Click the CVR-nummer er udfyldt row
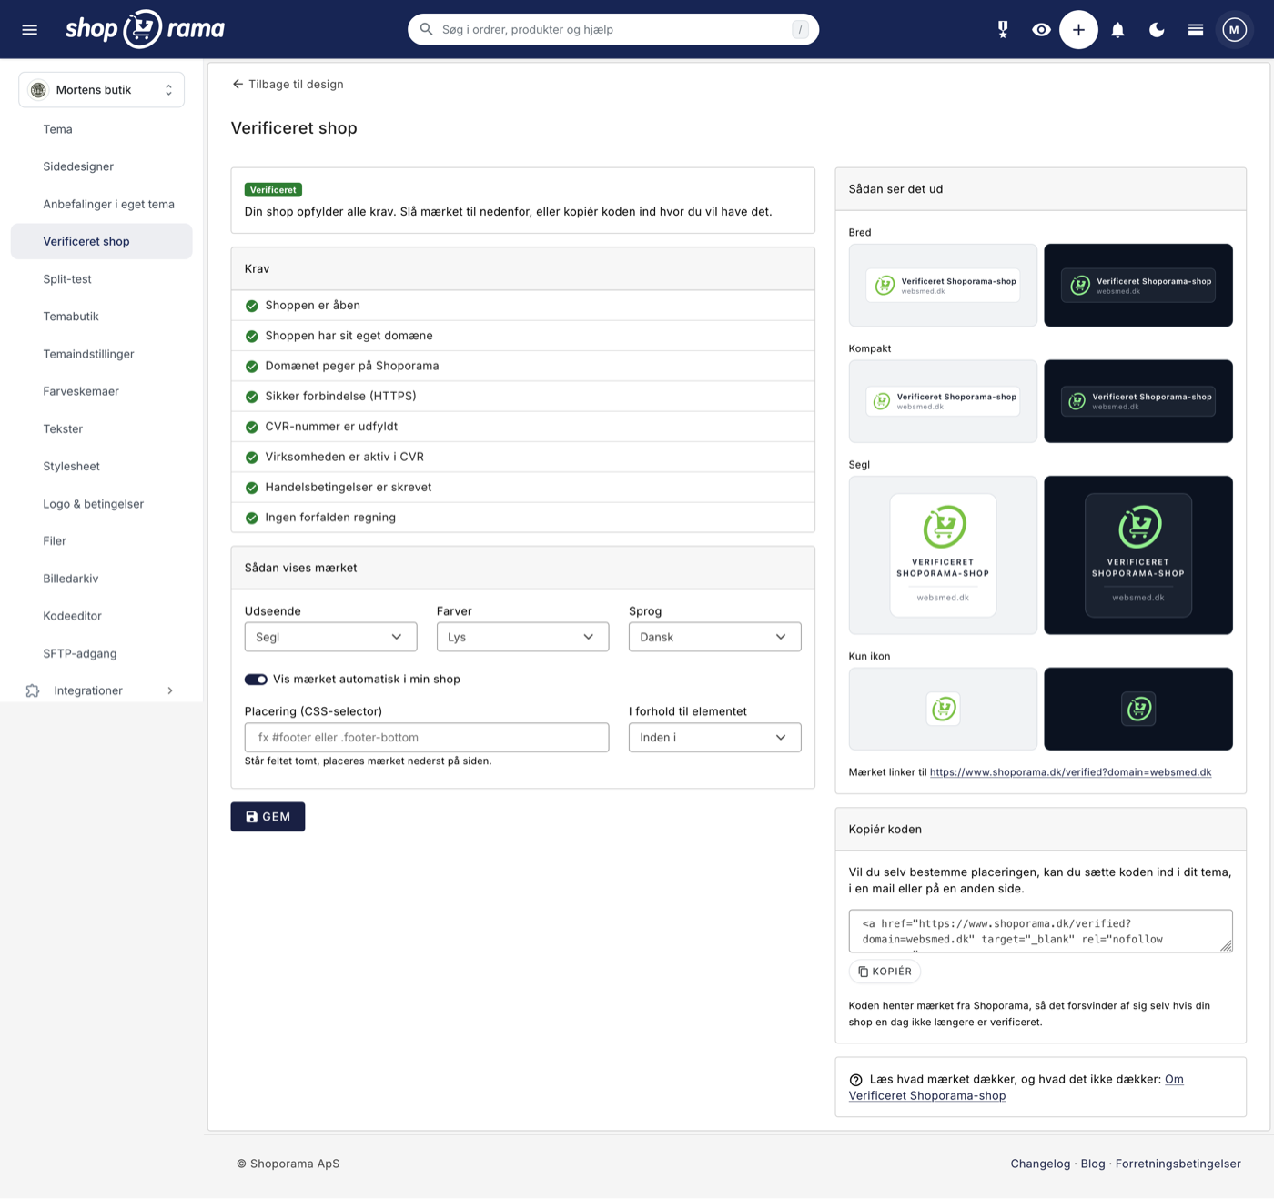 click(x=523, y=427)
